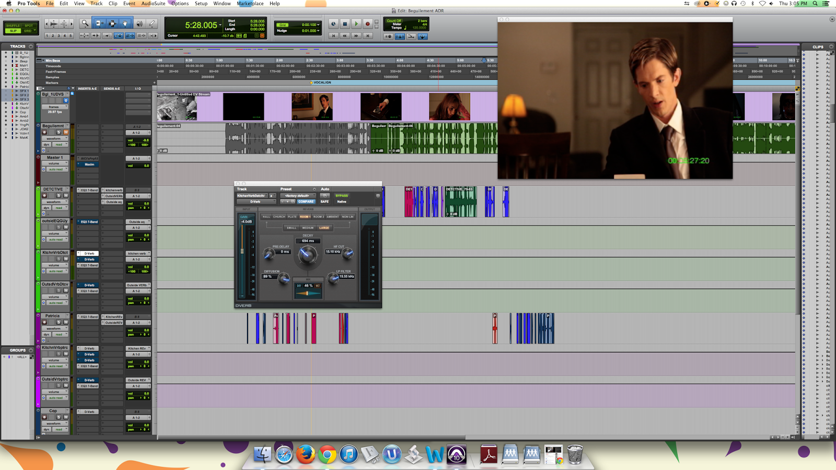Open Pro Tools icon in the Dock
836x470 pixels.
pos(456,454)
